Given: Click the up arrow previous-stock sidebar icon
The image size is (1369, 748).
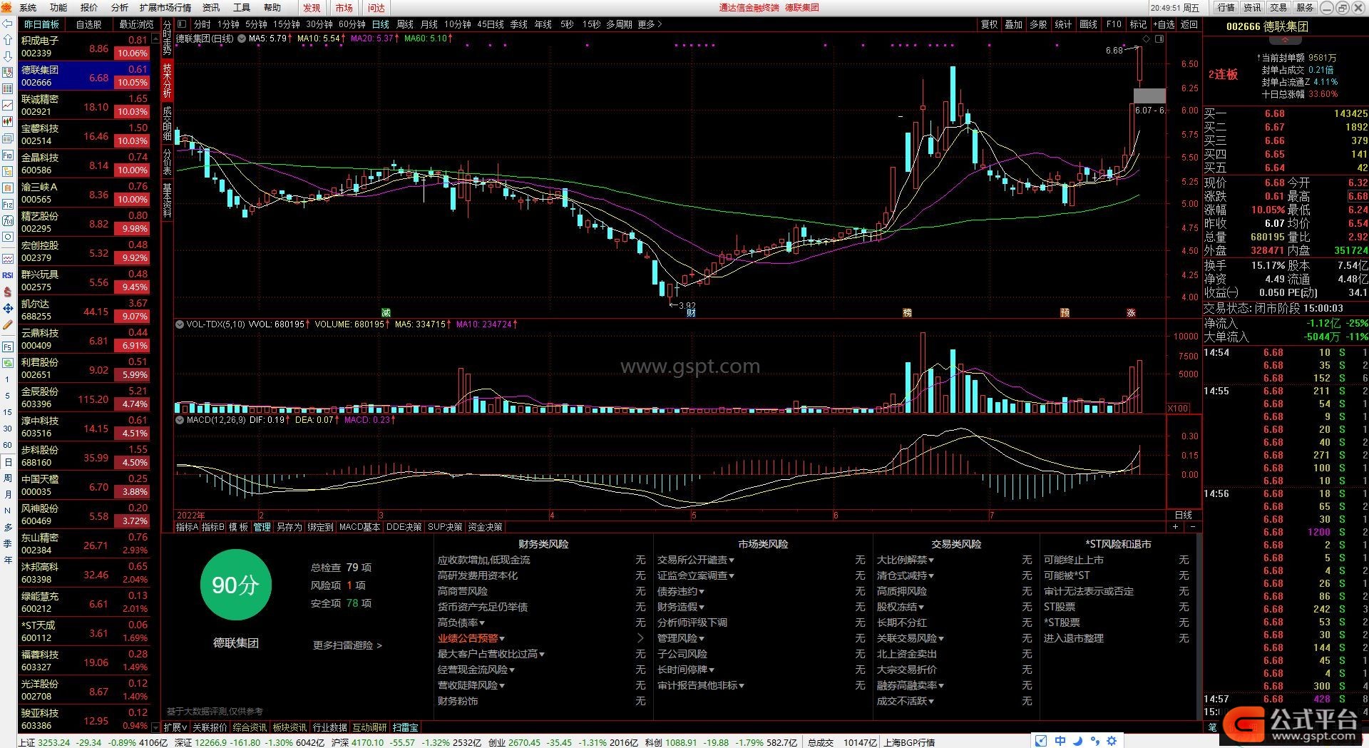Looking at the screenshot, I should pyautogui.click(x=8, y=40).
